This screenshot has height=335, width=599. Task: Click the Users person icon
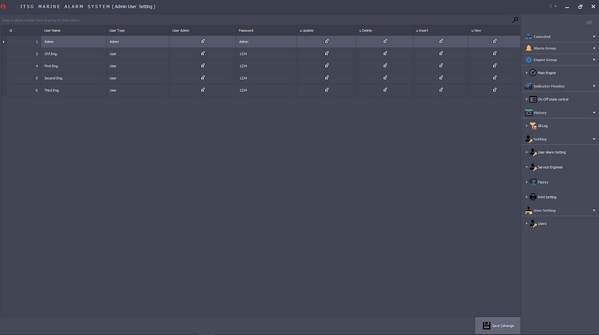pos(533,223)
